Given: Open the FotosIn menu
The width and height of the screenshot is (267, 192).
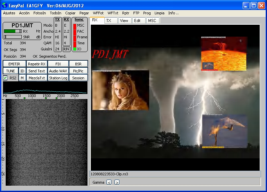Looking at the screenshot, I should point(40,13).
